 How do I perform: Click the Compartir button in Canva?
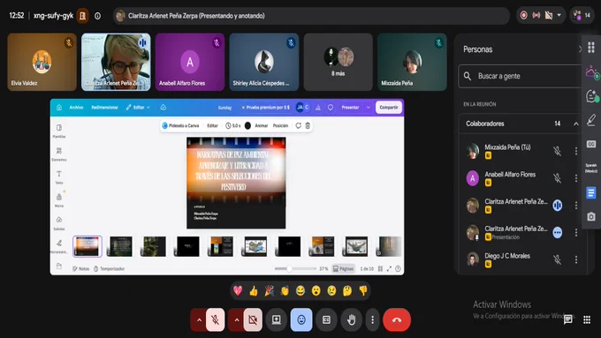coord(389,108)
